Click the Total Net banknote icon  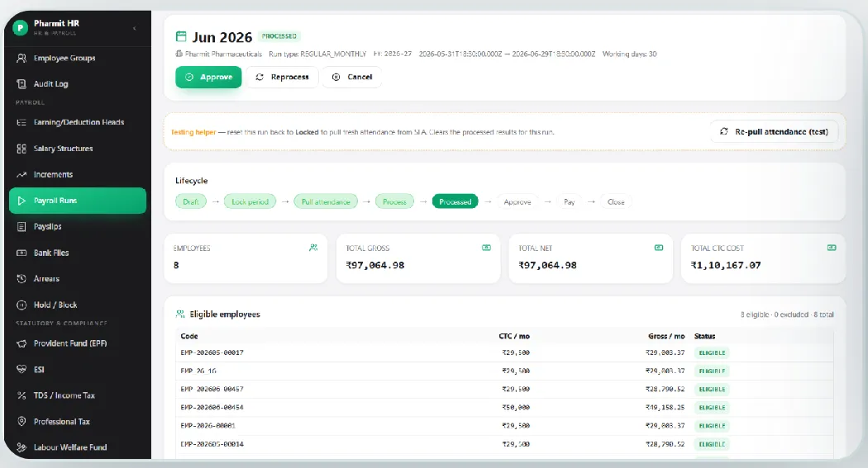(x=659, y=248)
